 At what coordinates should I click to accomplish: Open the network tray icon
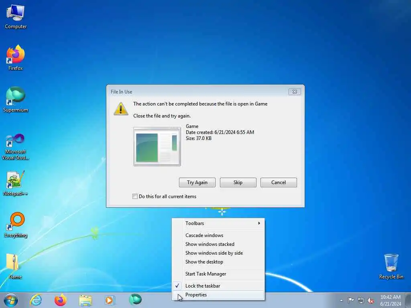361,300
